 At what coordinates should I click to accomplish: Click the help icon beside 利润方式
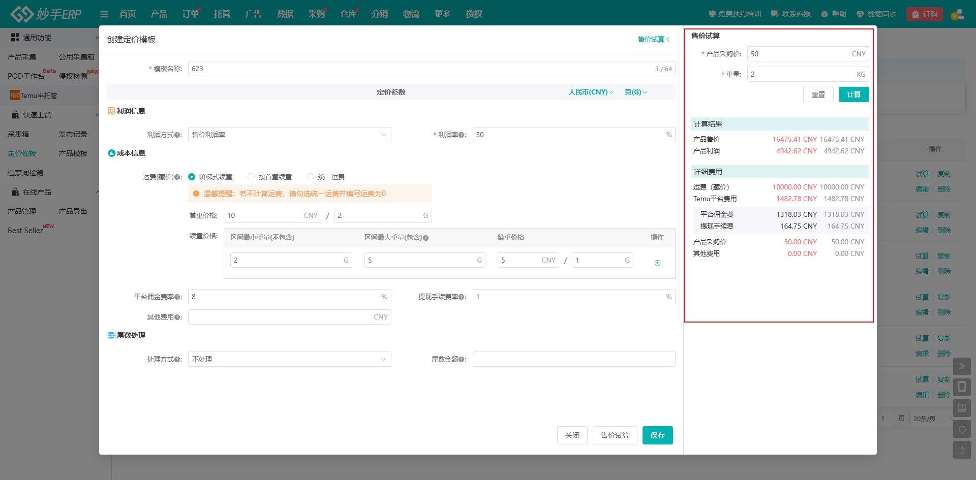177,135
